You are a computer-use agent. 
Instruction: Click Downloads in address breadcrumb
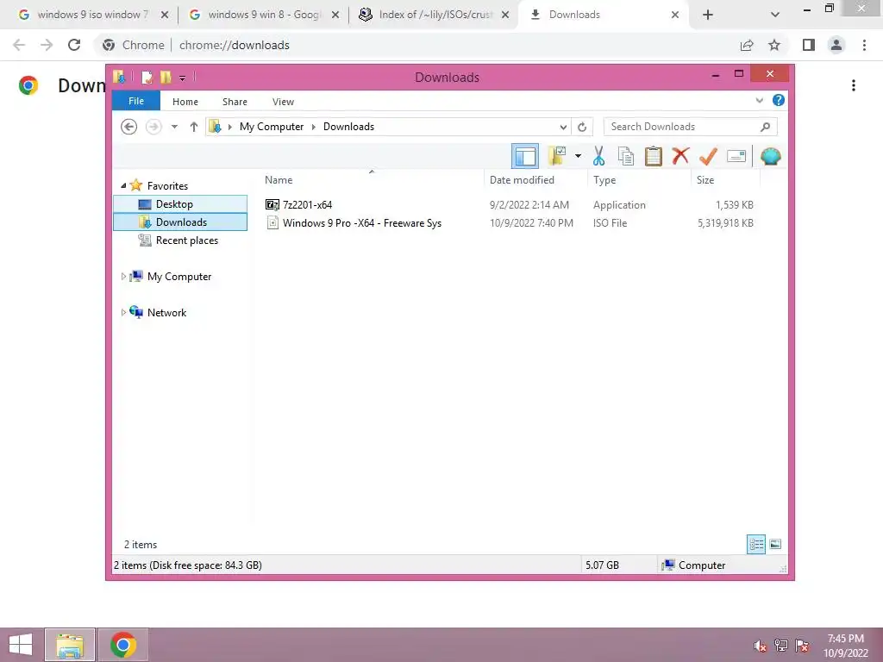pyautogui.click(x=348, y=127)
